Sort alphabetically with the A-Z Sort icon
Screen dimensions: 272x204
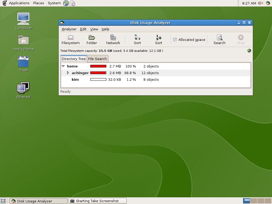coord(137,40)
